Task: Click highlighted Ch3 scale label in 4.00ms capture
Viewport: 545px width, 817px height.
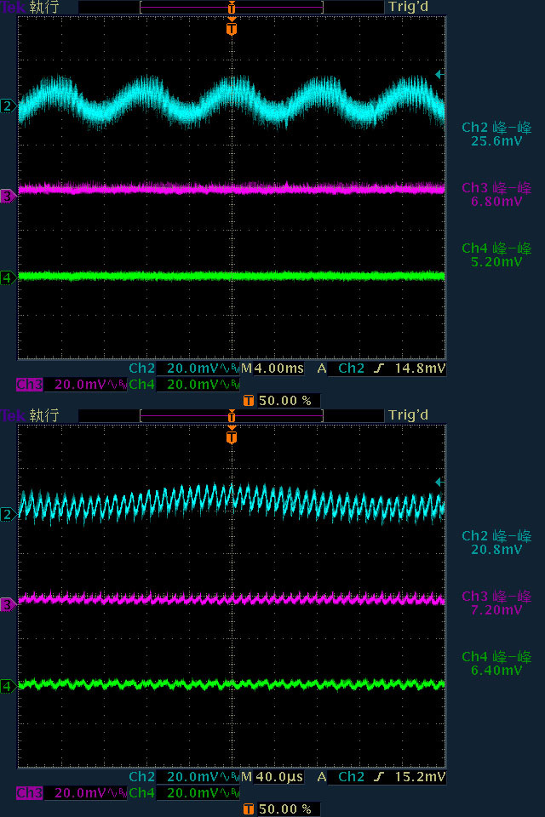Action: 29,385
